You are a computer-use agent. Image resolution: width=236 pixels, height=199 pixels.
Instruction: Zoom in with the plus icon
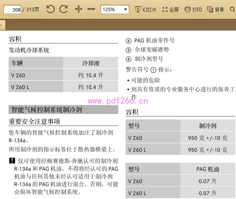tap(79, 9)
